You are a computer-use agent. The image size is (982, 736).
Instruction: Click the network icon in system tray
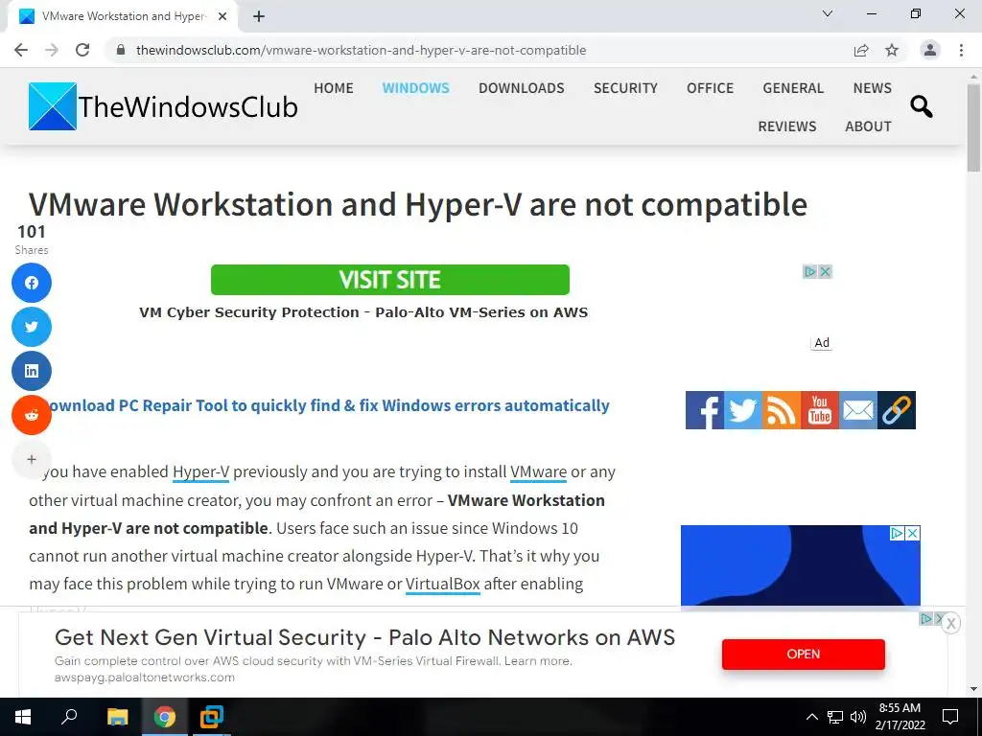click(x=835, y=717)
